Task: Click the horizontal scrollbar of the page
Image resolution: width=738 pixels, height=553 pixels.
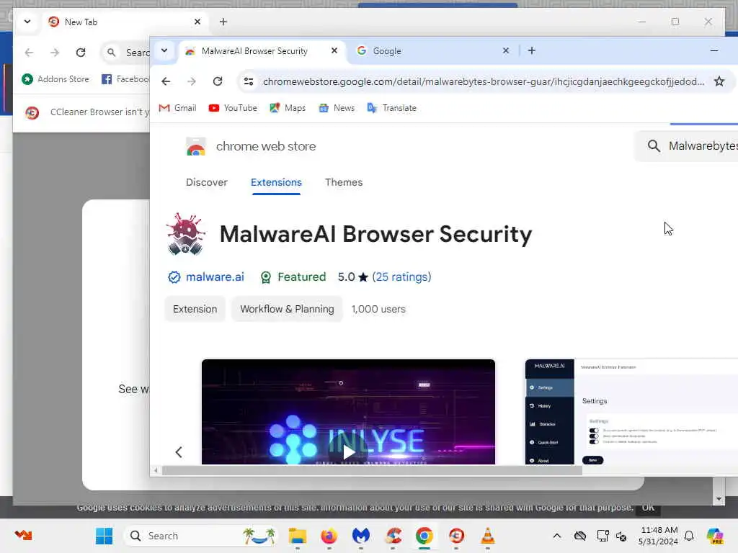Action: point(372,470)
